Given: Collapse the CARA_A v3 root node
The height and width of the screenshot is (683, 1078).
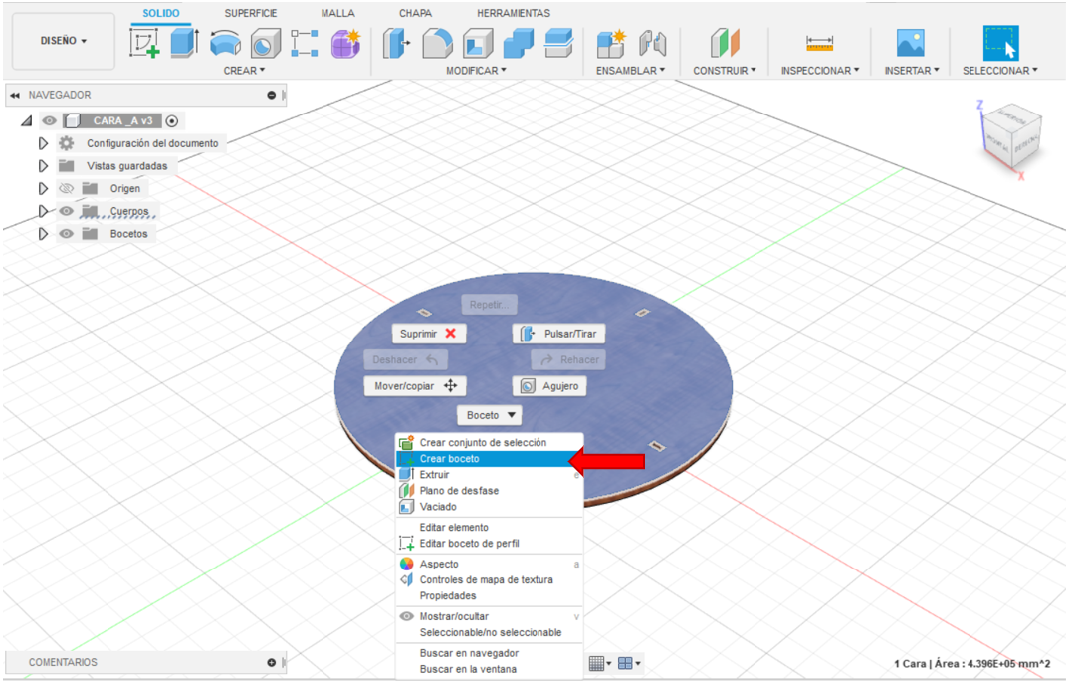Looking at the screenshot, I should (27, 121).
